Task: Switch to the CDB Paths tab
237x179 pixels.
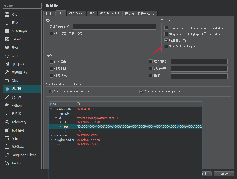Action: point(76,13)
